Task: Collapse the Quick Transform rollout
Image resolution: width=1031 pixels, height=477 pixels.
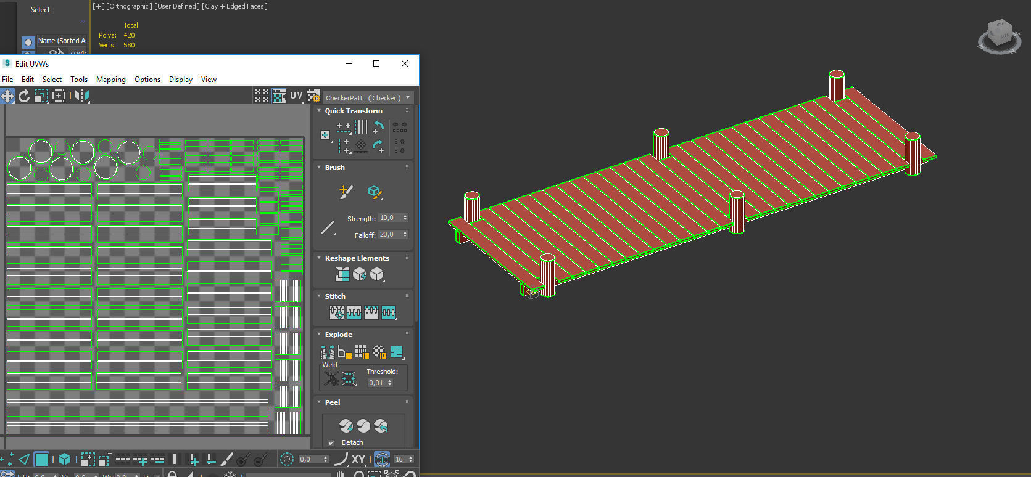Action: (319, 111)
